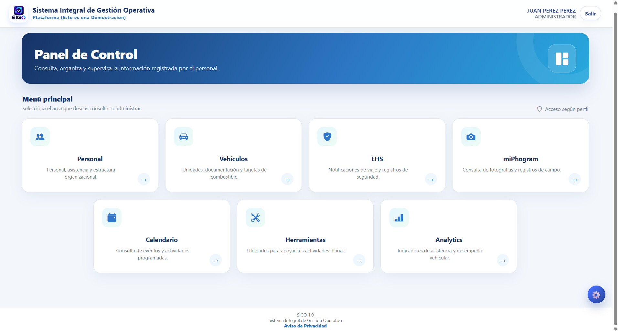This screenshot has width=618, height=331.
Task: Click the arrow on the EHS card
Action: point(431,179)
